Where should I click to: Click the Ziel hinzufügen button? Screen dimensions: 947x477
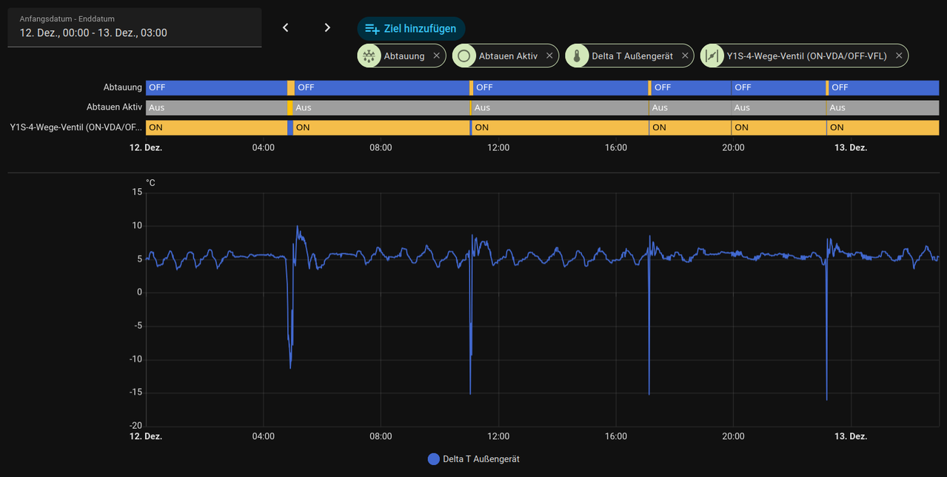pos(412,29)
